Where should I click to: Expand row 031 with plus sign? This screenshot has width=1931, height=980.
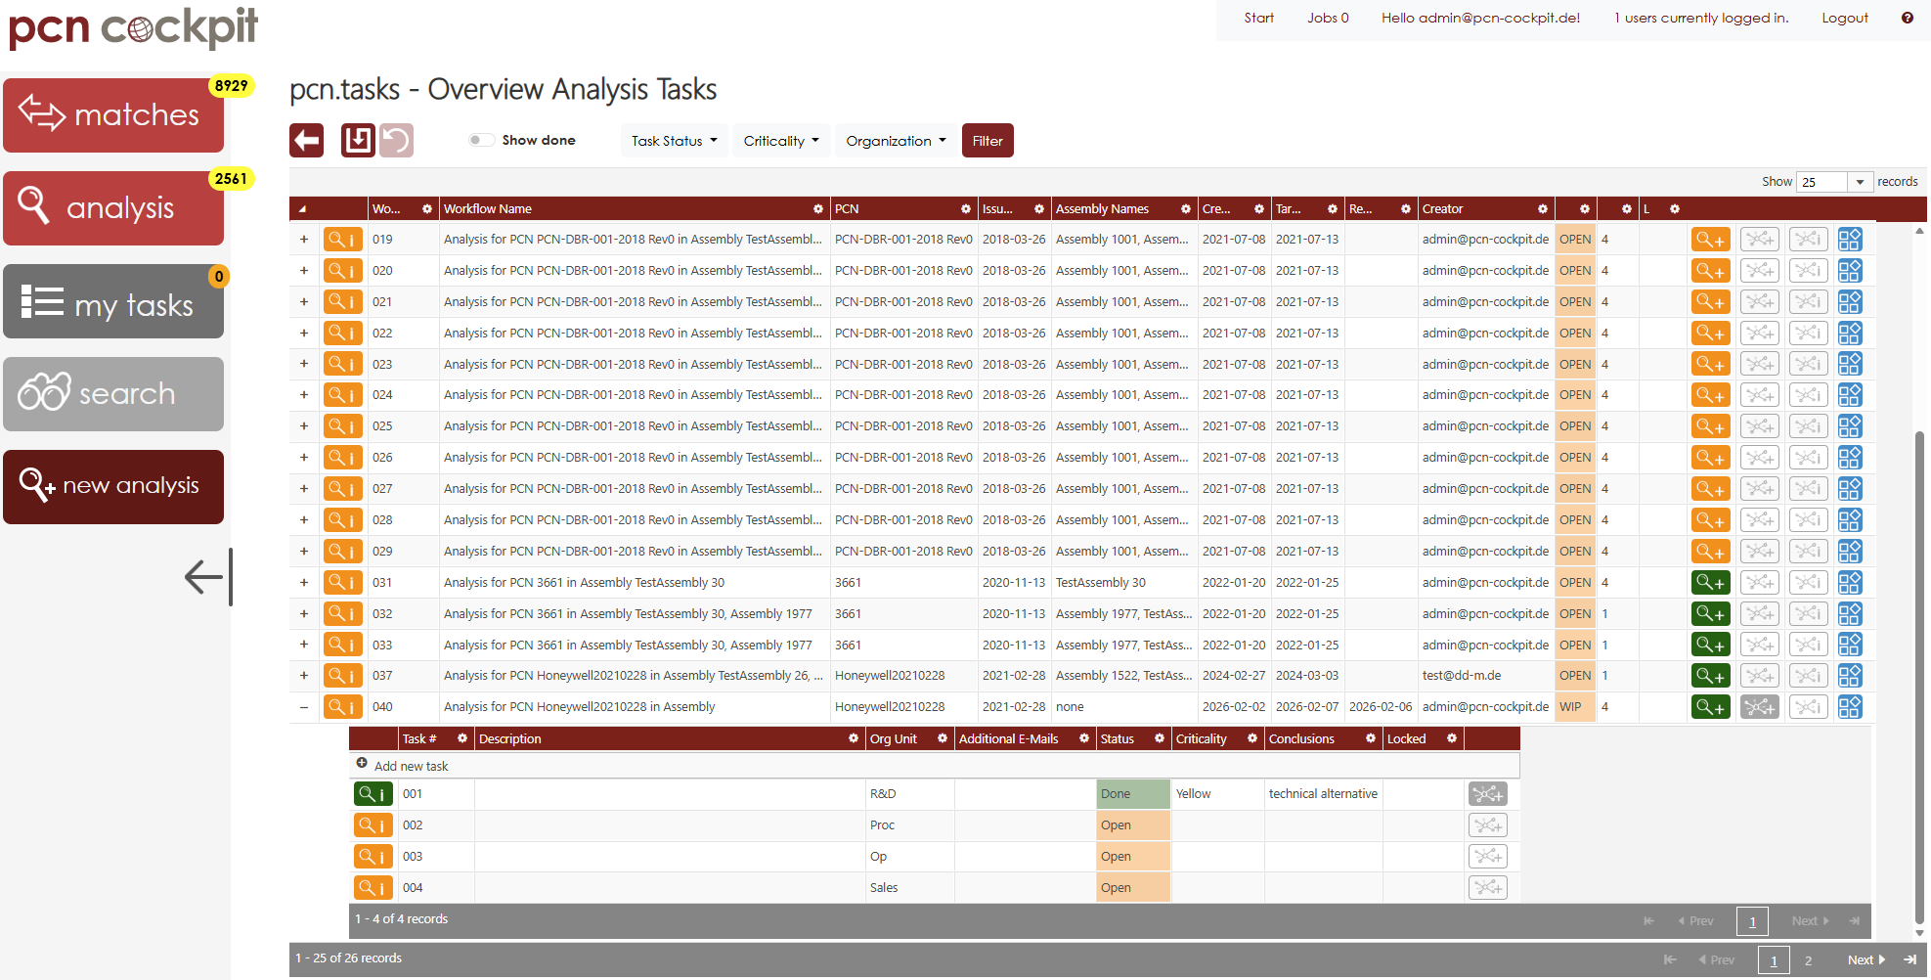coord(304,583)
